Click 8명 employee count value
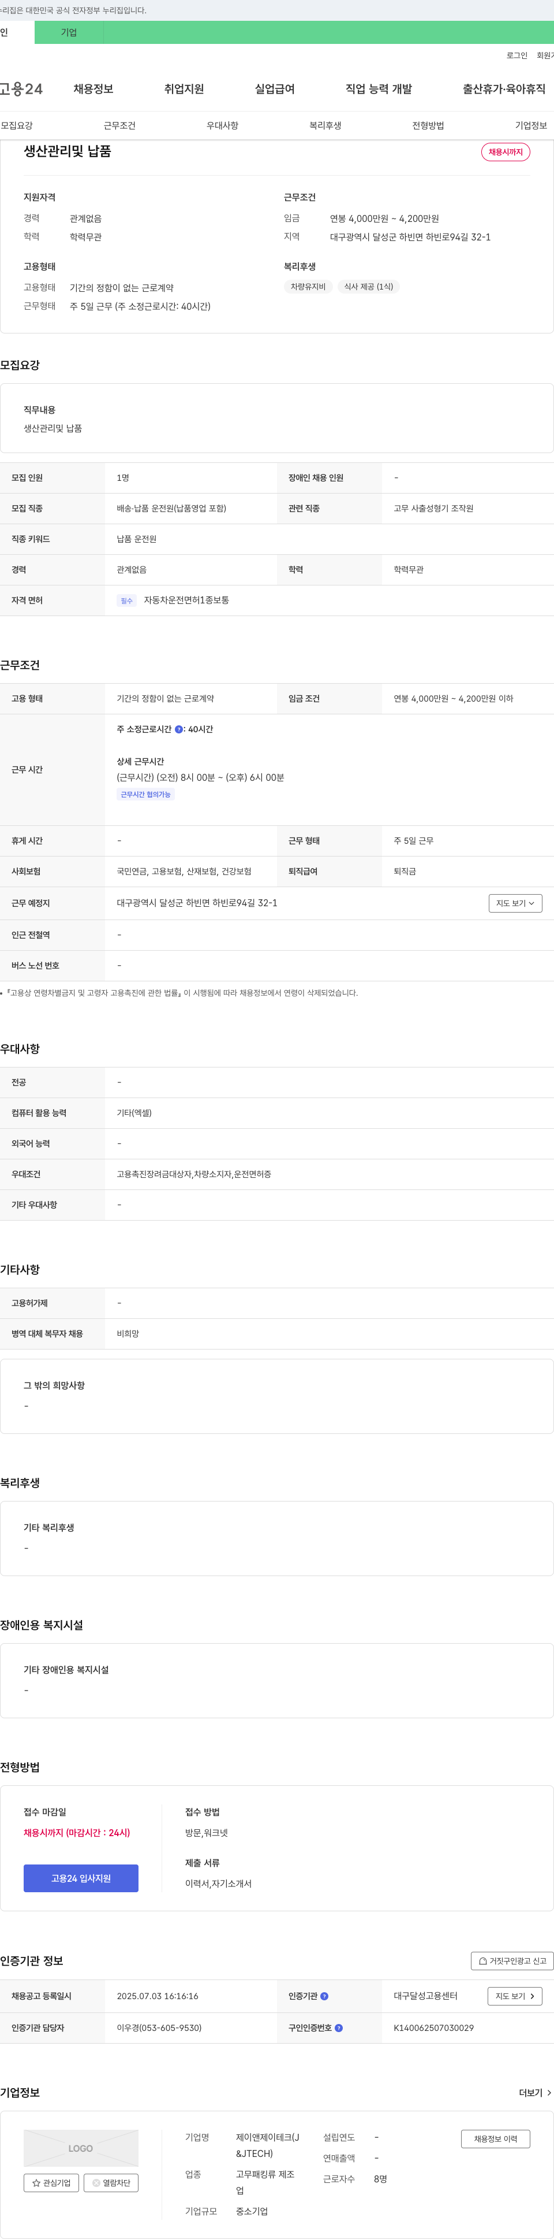The image size is (554, 2239). (x=380, y=2179)
